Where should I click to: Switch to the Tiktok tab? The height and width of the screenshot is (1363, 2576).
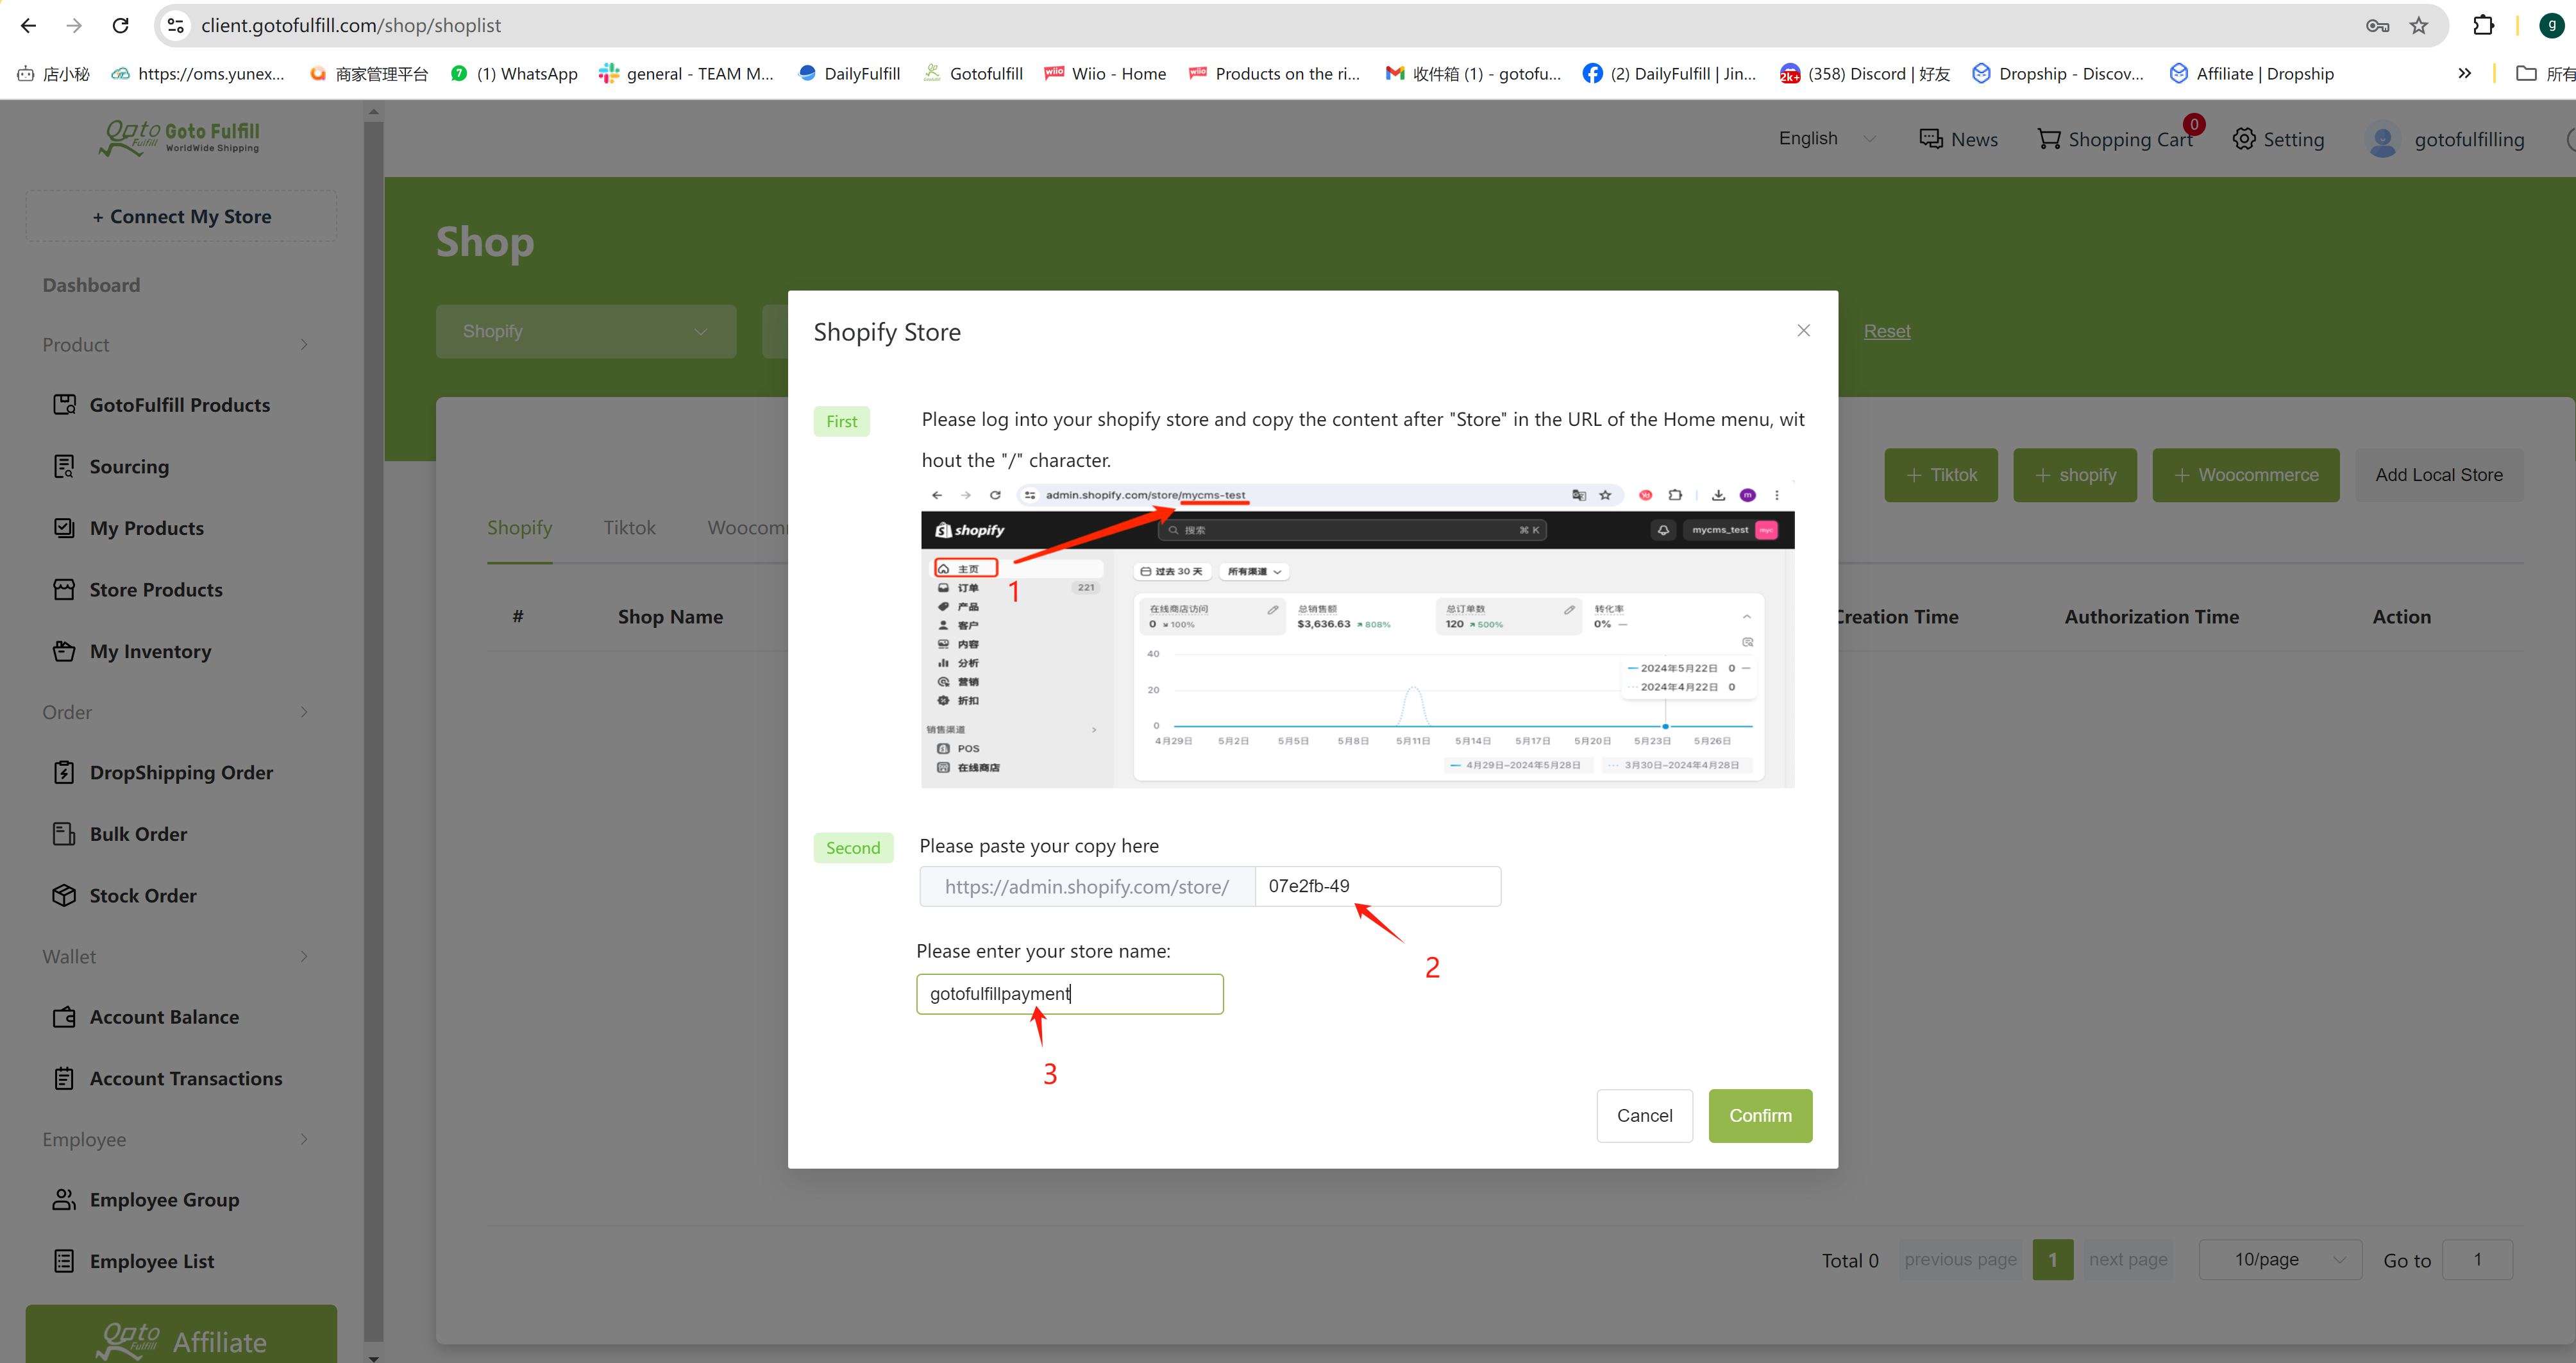629,527
